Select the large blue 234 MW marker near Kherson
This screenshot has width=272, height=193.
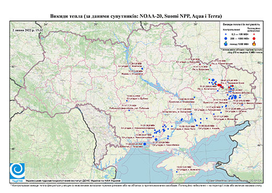pyautogui.click(x=156, y=140)
